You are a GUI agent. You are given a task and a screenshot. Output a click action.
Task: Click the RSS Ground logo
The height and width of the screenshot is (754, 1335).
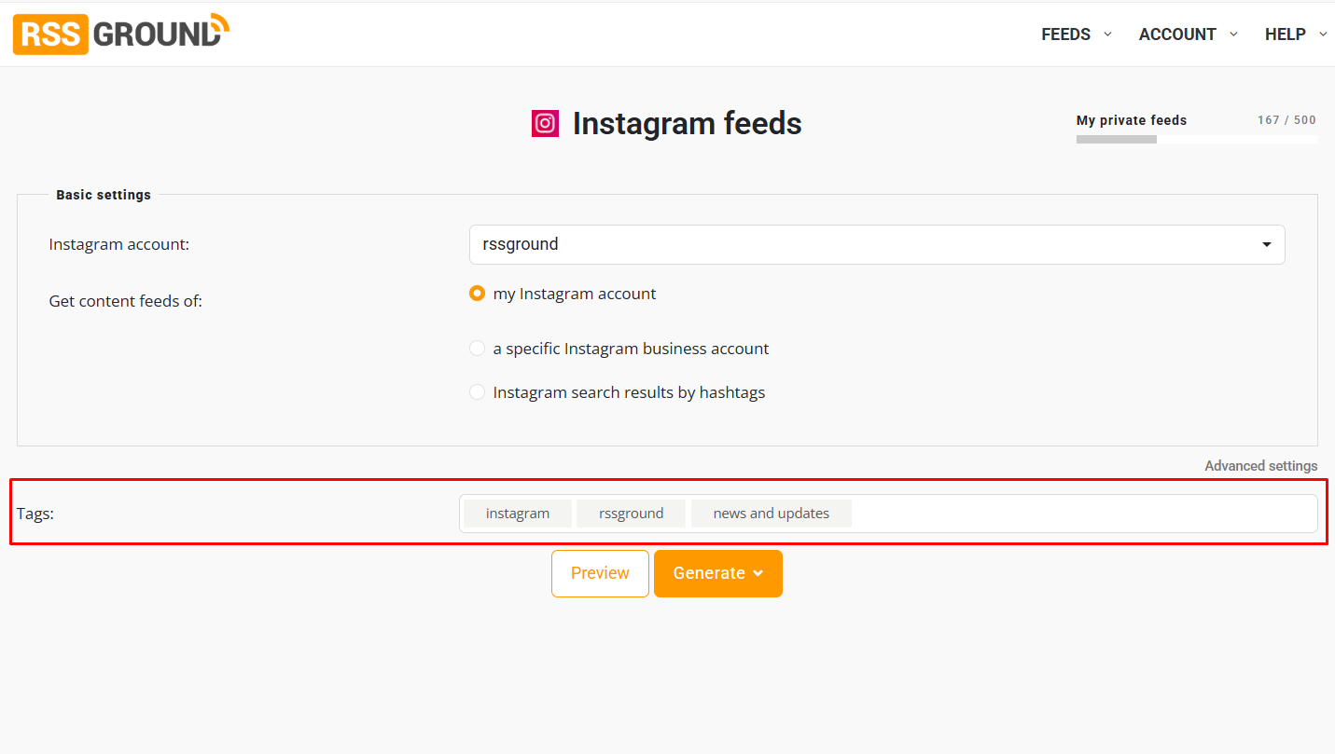pyautogui.click(x=120, y=34)
